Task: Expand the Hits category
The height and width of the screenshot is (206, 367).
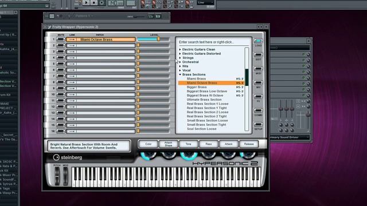Action: pyautogui.click(x=180, y=66)
